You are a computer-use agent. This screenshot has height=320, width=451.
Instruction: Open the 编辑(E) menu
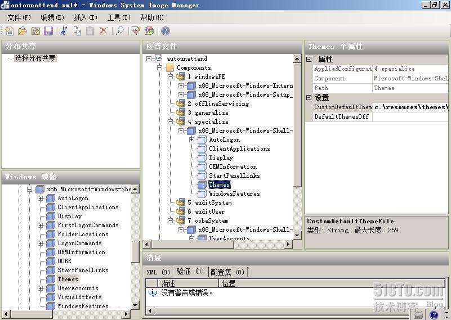click(x=52, y=17)
